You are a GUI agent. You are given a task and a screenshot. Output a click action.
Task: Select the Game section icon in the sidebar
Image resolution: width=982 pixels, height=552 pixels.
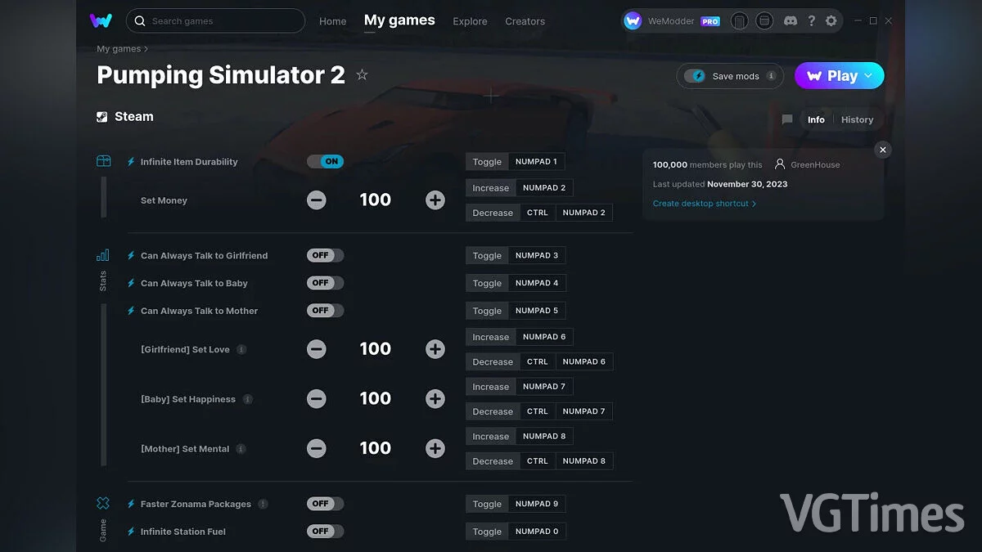coord(102,504)
